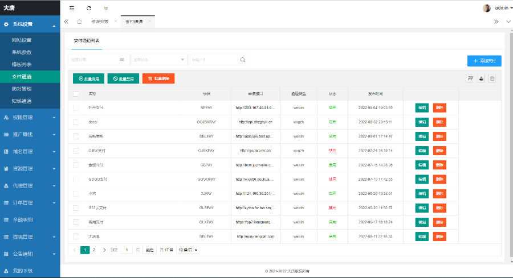Click the refresh icon in top bar
Viewport: 513px width, 278px height.
tap(89, 8)
